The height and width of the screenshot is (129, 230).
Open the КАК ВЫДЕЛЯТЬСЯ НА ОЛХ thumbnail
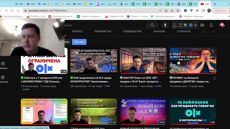[94, 61]
